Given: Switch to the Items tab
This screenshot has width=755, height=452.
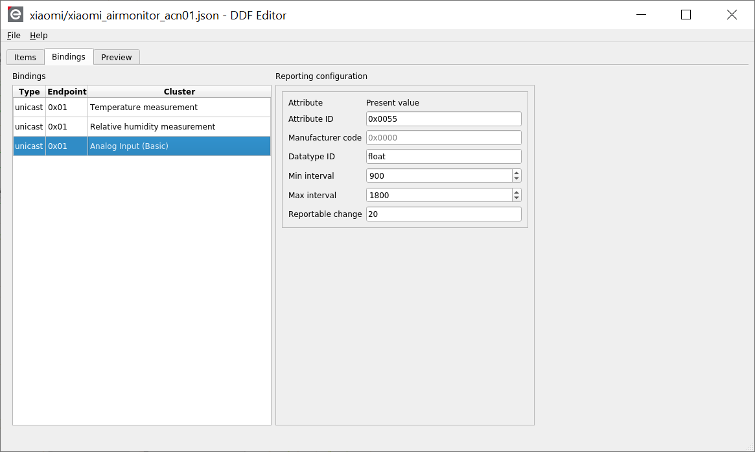Looking at the screenshot, I should 25,57.
